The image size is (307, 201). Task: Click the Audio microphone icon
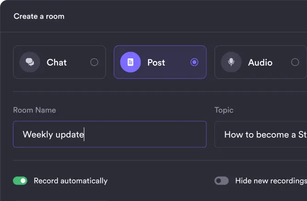pos(231,62)
